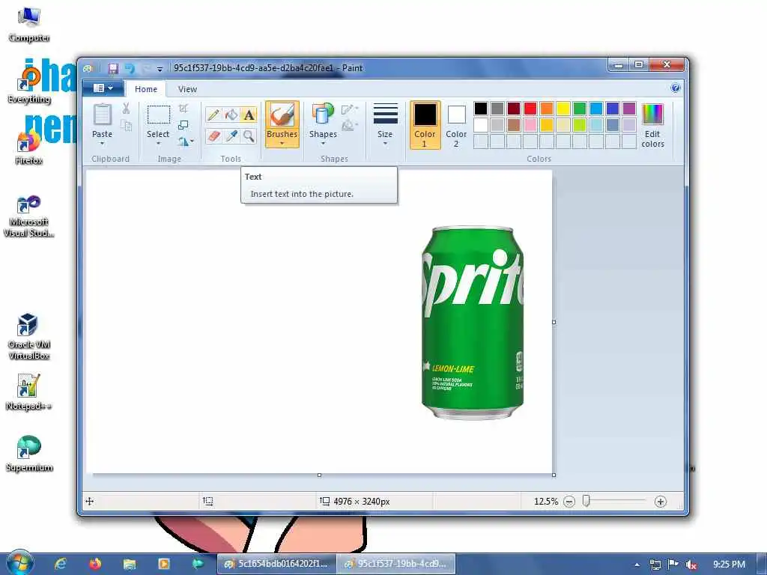Click Internet Explorer icon in the taskbar
Viewport: 767px width, 575px height.
(x=60, y=564)
